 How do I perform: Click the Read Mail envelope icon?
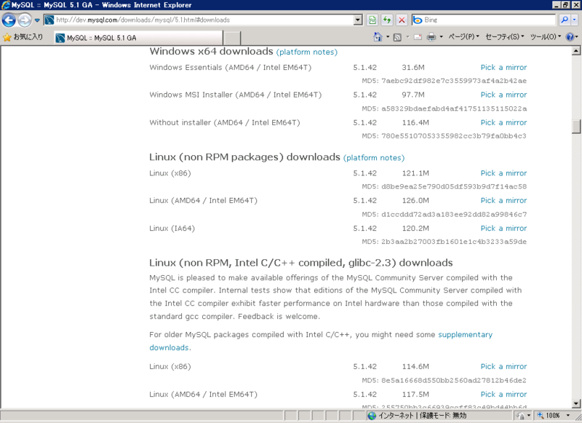tap(418, 37)
